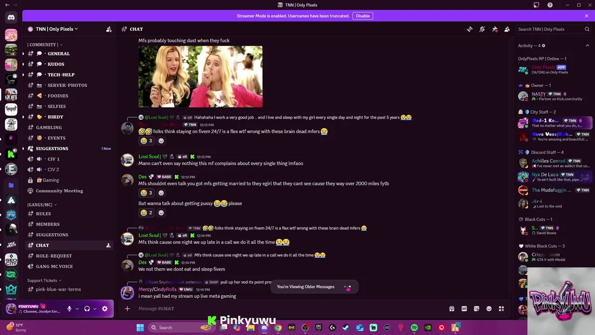Click create invite icon on CHAT channel
The height and width of the screenshot is (335, 595).
(x=108, y=245)
